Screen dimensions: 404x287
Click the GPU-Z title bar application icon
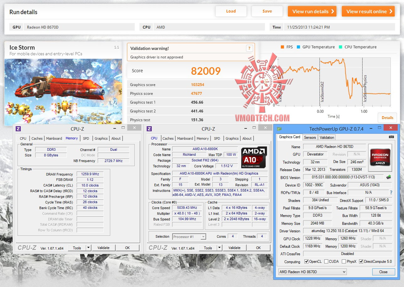point(279,129)
